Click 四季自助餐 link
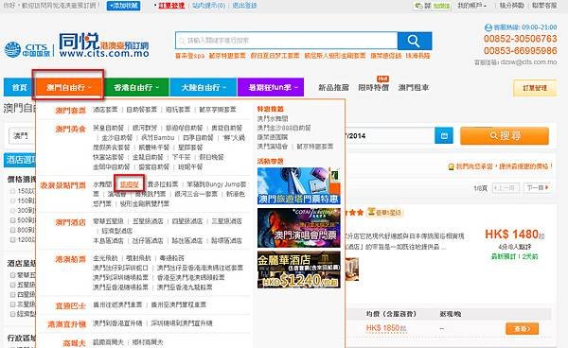Image resolution: width=568 pixels, height=348 pixels. tap(198, 138)
